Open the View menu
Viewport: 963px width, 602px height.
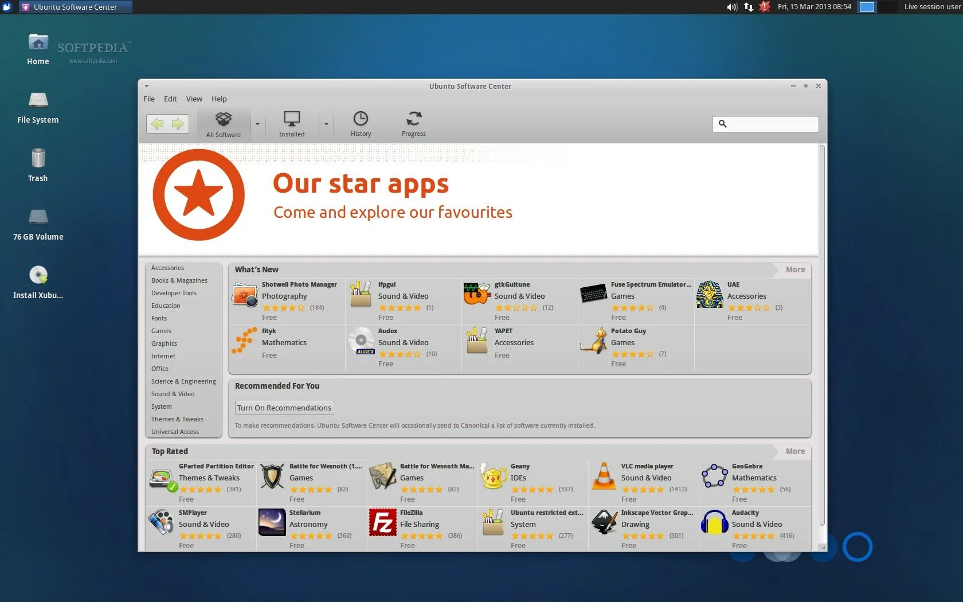194,99
